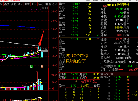The image size is (138, 101).
Task: Click the 外盘 value 31431
Action: tap(119, 35)
